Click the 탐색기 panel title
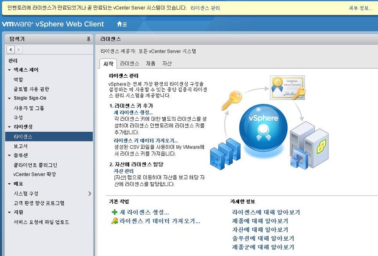The image size is (378, 256). [x=17, y=39]
